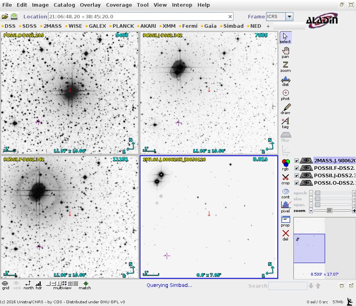Click the match views button

(85, 285)
